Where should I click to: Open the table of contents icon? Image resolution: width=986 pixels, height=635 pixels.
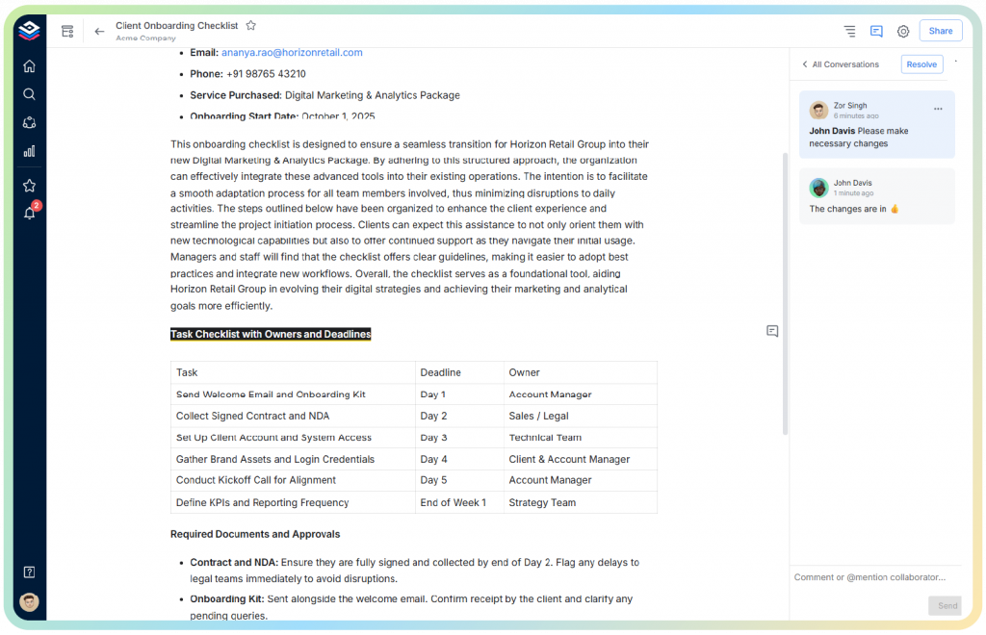click(x=849, y=31)
